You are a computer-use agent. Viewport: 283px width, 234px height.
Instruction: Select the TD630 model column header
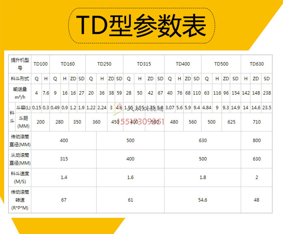(257, 64)
